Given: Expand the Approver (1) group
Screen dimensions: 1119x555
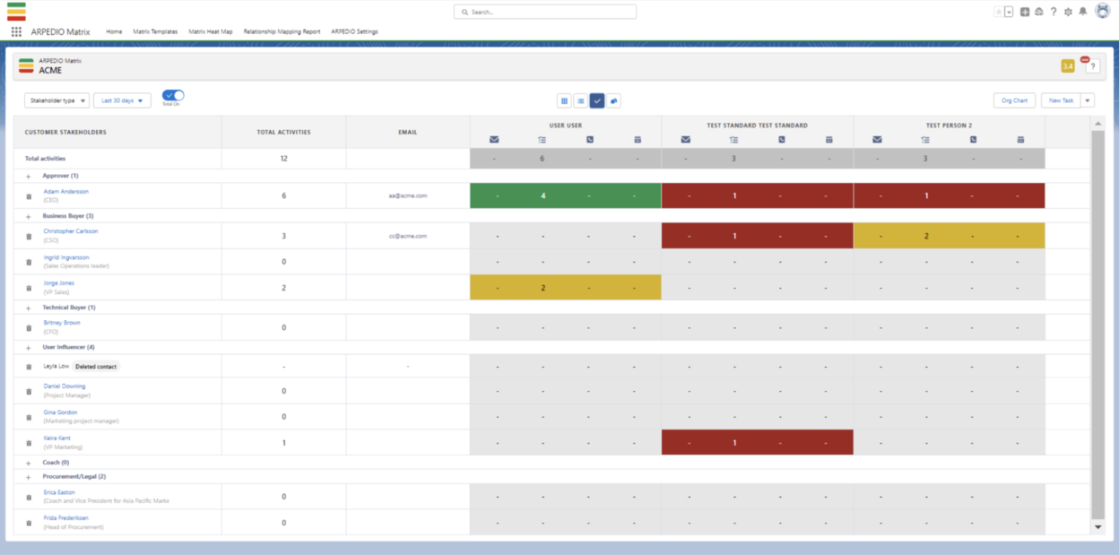Looking at the screenshot, I should tap(28, 177).
